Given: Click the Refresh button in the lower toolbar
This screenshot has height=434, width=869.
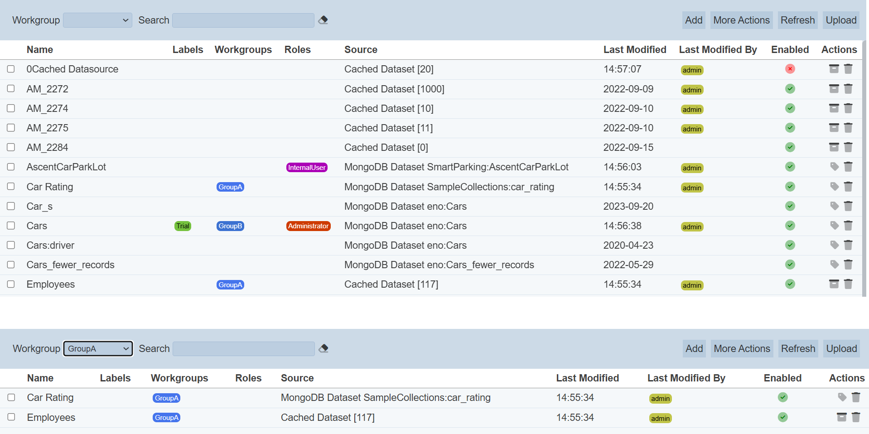Looking at the screenshot, I should coord(798,349).
